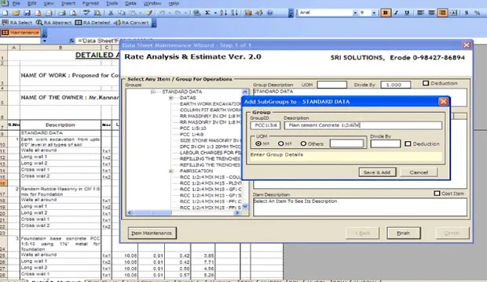This screenshot has width=487, height=282.
Task: Toggle Underline formatting button
Action: coord(407,13)
